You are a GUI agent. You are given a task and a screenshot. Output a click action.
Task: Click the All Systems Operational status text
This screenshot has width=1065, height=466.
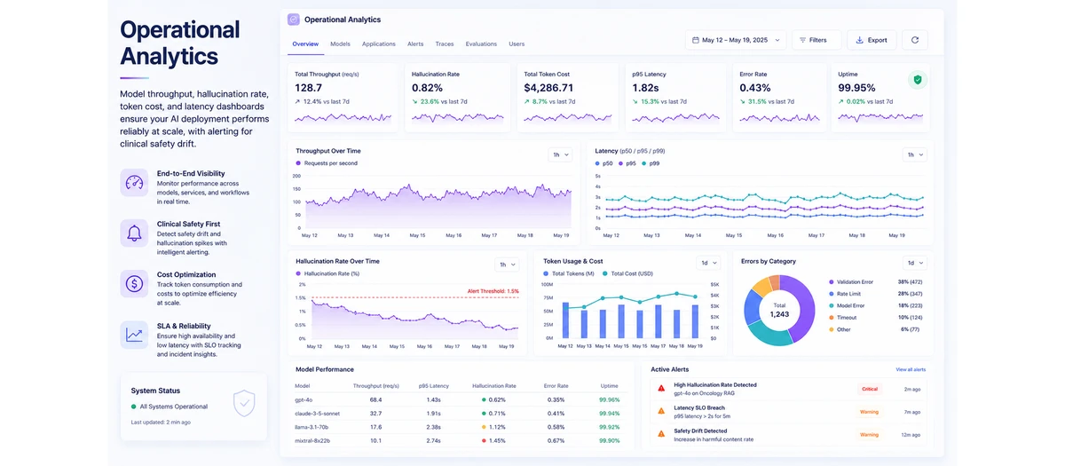click(174, 407)
